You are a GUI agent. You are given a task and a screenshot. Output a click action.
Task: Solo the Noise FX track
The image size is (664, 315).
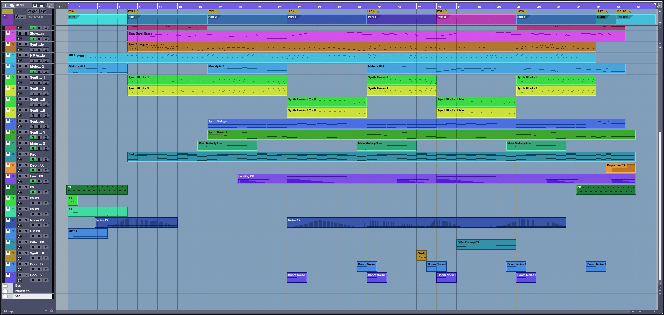26,220
